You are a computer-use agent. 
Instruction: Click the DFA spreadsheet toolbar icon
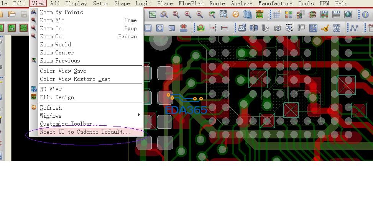(336, 15)
